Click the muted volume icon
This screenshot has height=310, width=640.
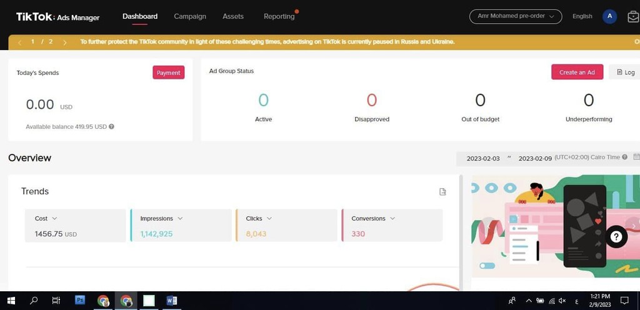pos(562,301)
